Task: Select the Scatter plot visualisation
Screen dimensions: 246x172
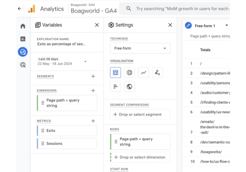Action: pos(157,72)
